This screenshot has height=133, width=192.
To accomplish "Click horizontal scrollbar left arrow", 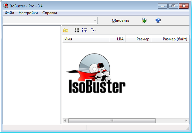I will [65, 121].
